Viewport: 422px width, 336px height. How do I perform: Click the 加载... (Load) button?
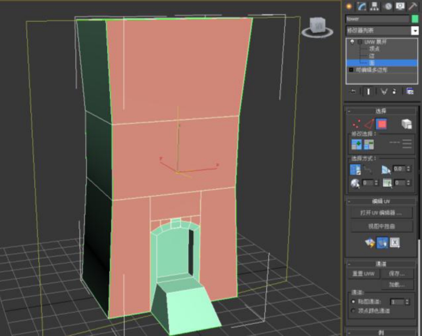click(x=397, y=284)
